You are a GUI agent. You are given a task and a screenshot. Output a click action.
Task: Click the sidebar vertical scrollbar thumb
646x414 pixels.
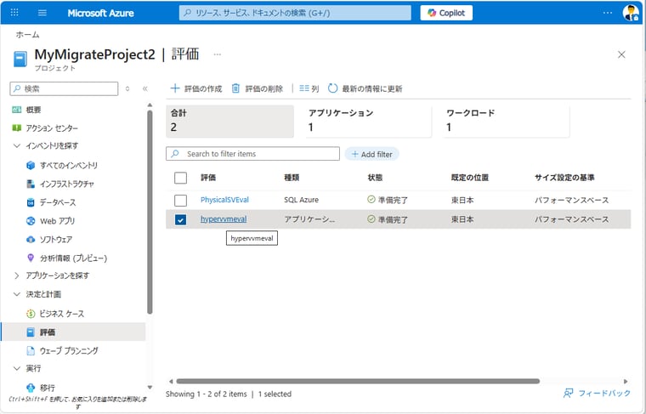click(x=150, y=213)
